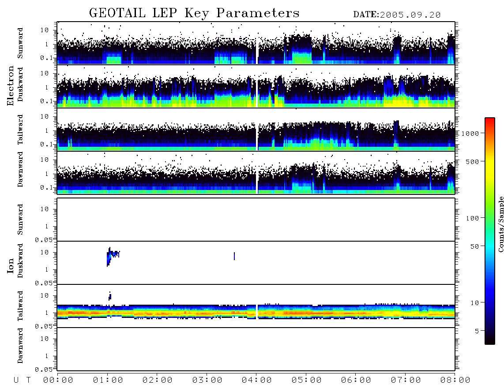Viewport: 504px width, 388px height.
Task: Click the "U T" axis label
Action: [x=22, y=381]
